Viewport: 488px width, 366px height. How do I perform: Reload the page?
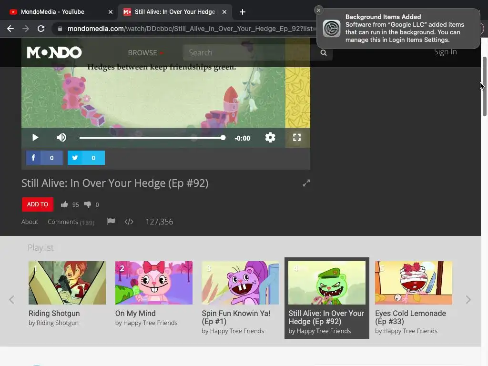click(x=41, y=29)
